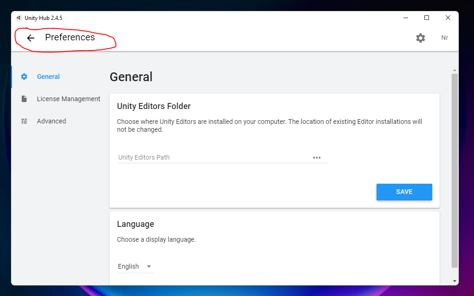
Task: Click 'Choose a display language.' text
Action: click(x=156, y=239)
